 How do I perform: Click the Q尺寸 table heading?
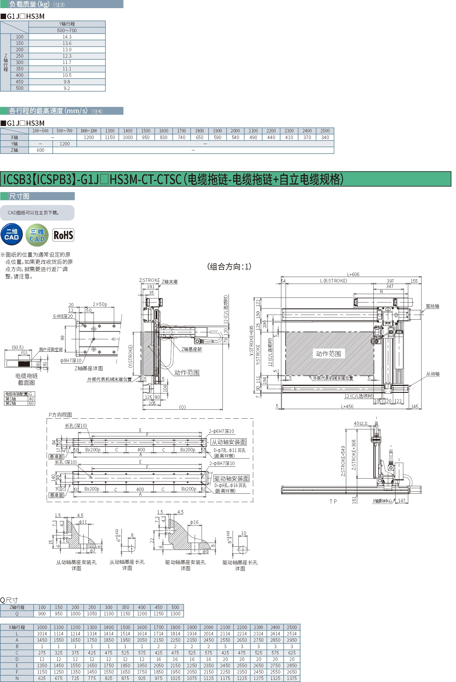pyautogui.click(x=9, y=600)
